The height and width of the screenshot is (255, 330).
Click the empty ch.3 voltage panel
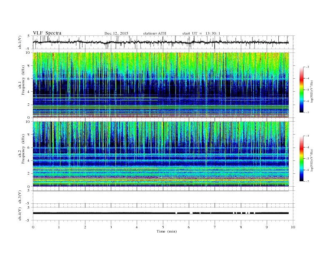point(163,197)
